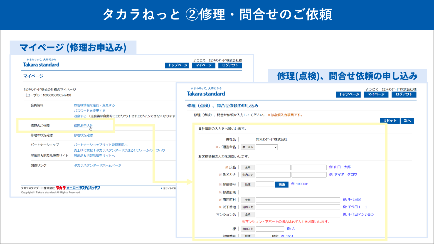Click 郵便番号 input field
Viewport: 434px width, 244px height.
click(x=265, y=184)
